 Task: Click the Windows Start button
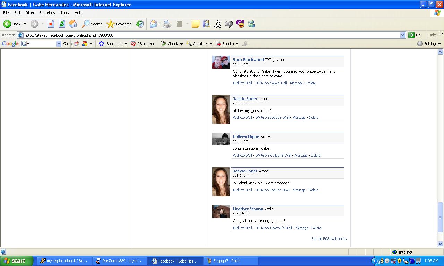coord(17,261)
